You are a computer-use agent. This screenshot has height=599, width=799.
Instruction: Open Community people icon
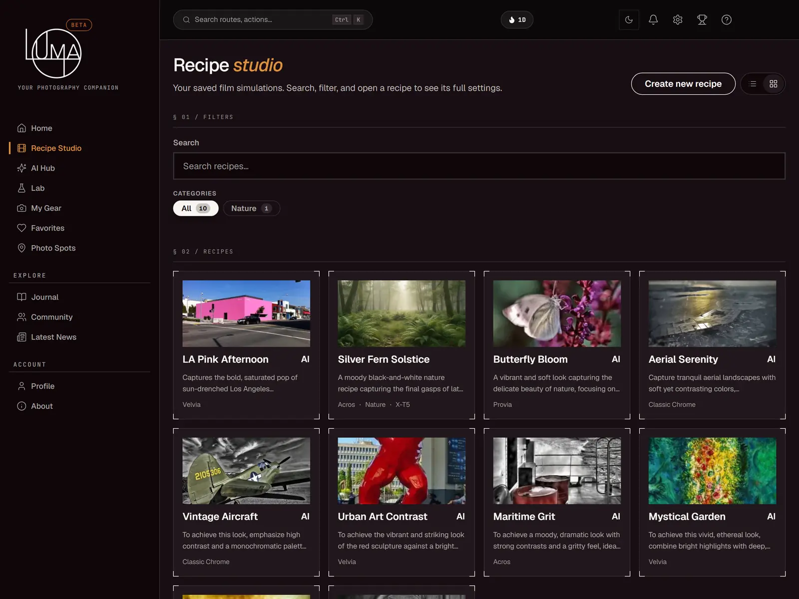(21, 317)
